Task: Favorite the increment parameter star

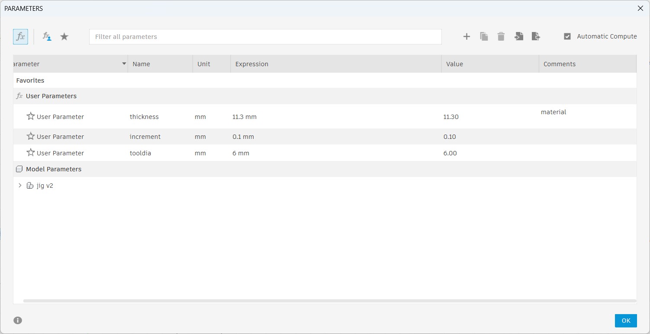Action: click(31, 136)
